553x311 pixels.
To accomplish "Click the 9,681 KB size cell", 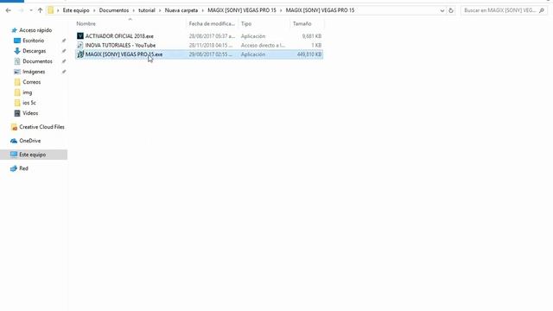I will (311, 36).
